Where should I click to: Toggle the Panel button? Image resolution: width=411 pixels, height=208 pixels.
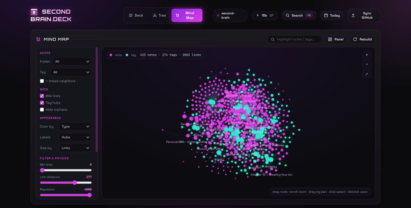pyautogui.click(x=336, y=39)
